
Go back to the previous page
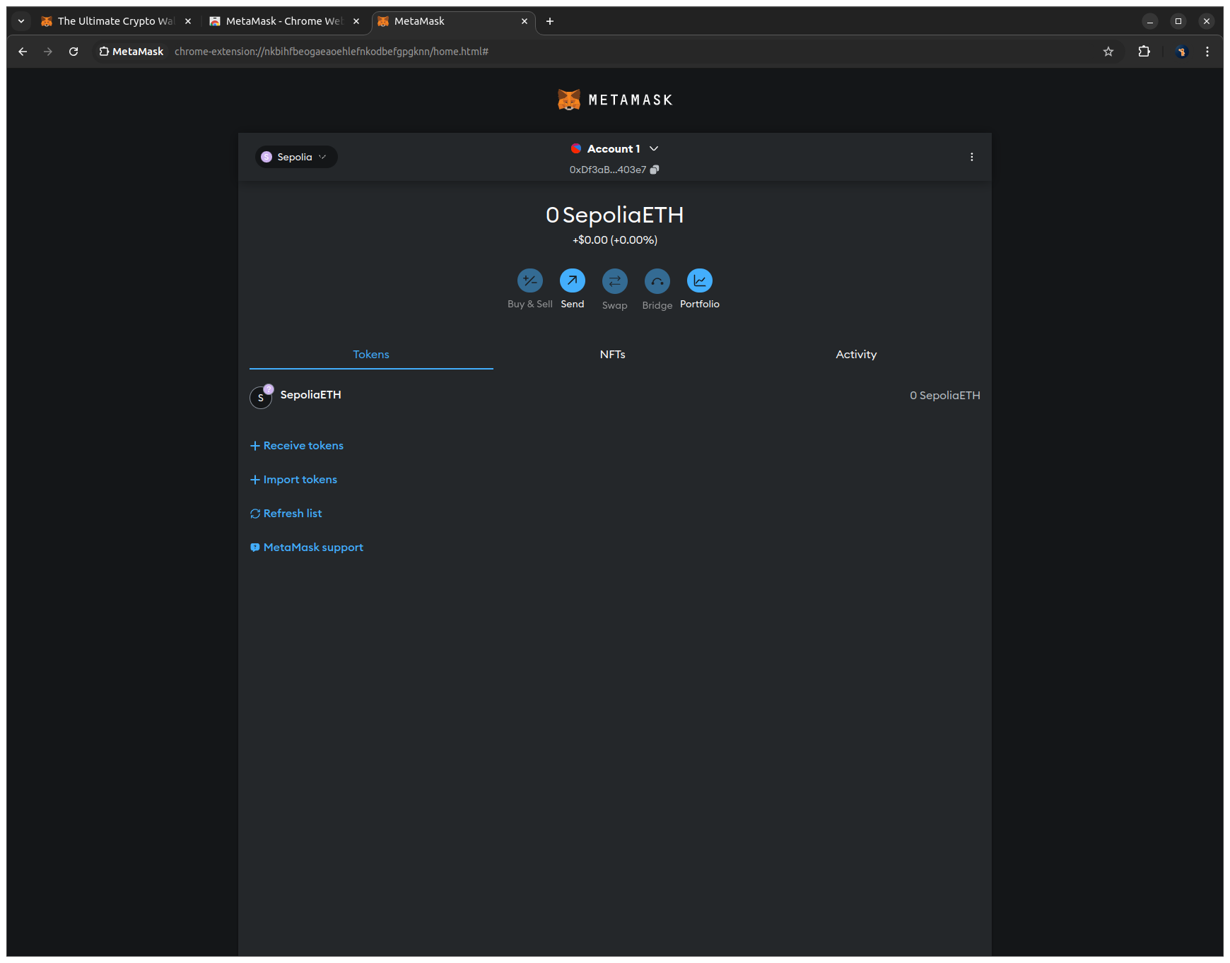click(x=23, y=52)
